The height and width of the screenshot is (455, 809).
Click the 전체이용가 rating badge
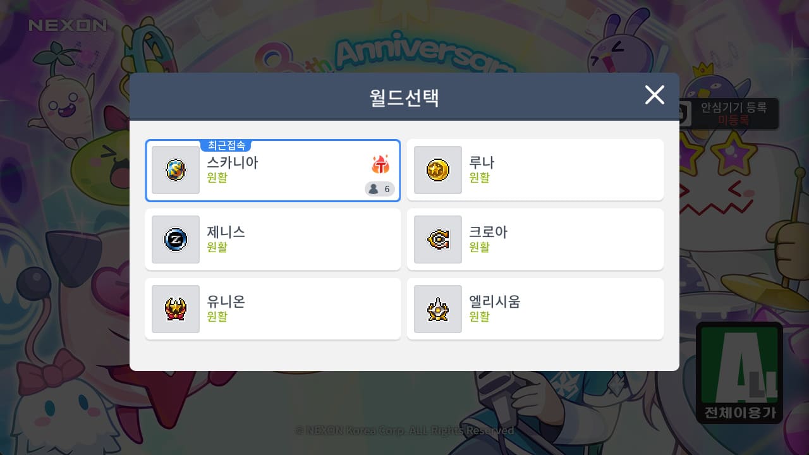click(x=739, y=373)
